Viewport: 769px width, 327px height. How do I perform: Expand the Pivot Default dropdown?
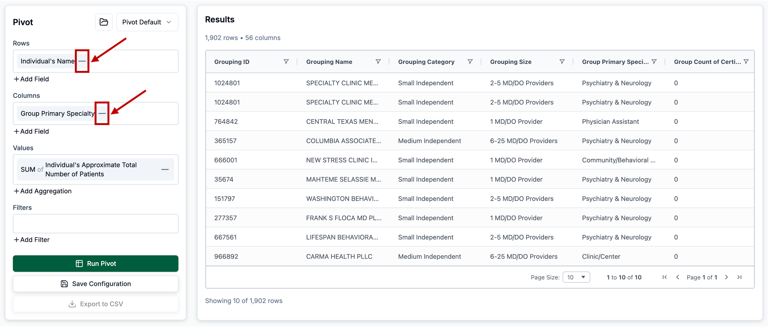pyautogui.click(x=147, y=22)
